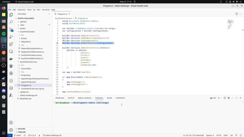Close the terminal panel

point(241,98)
